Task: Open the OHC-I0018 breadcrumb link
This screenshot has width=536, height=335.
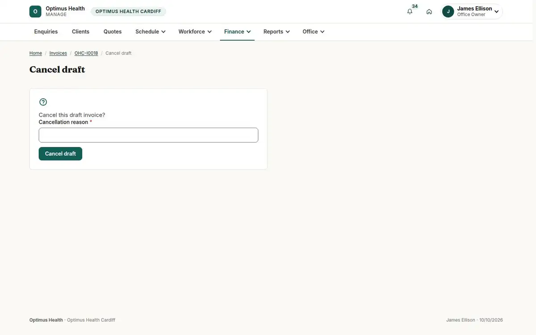Action: [86, 53]
